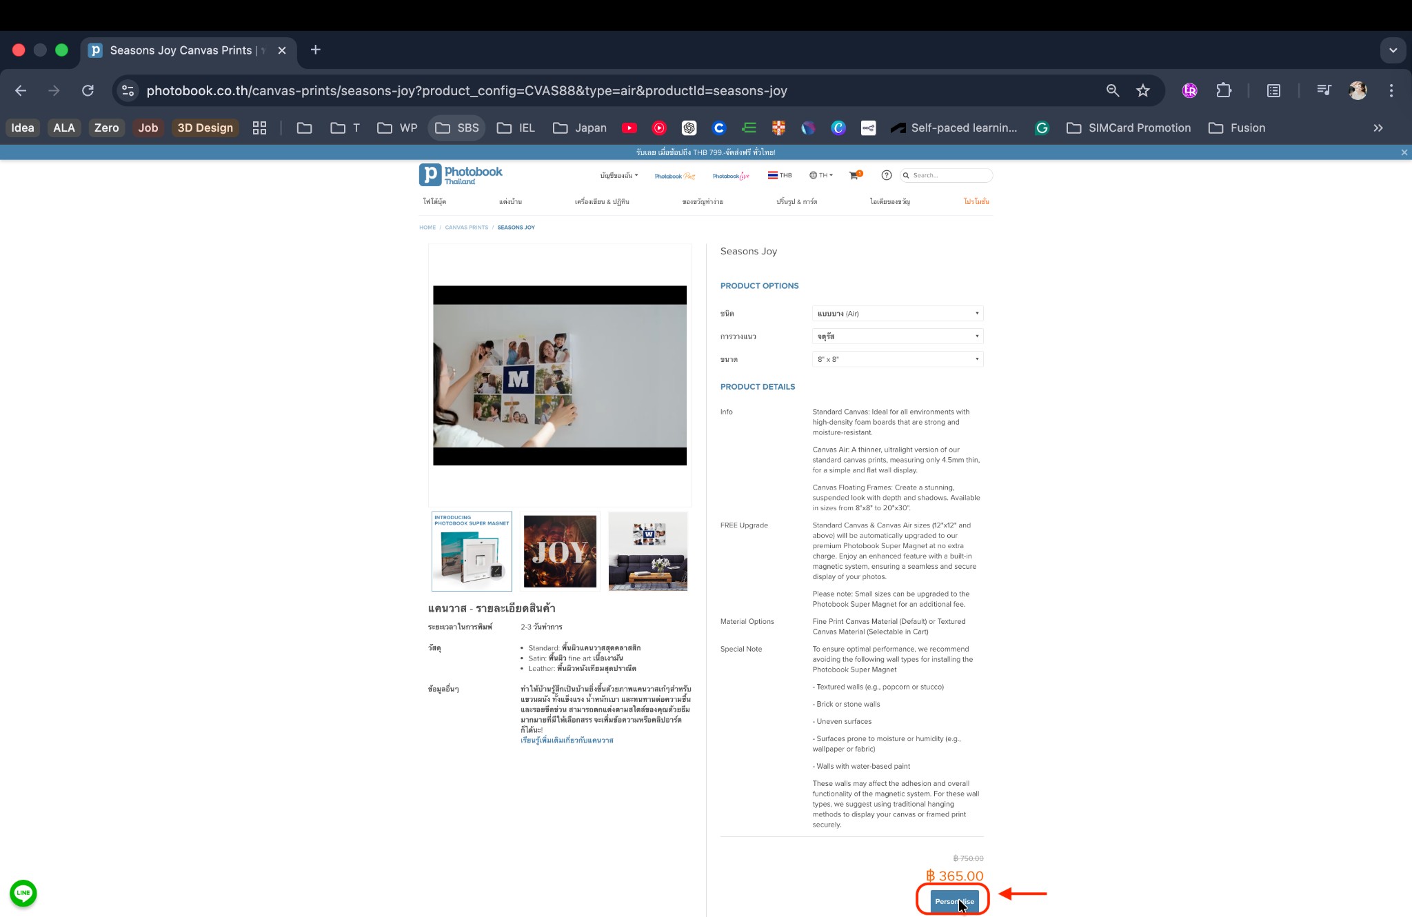Open the LINE chat bubble
The height and width of the screenshot is (917, 1412).
pyautogui.click(x=23, y=893)
